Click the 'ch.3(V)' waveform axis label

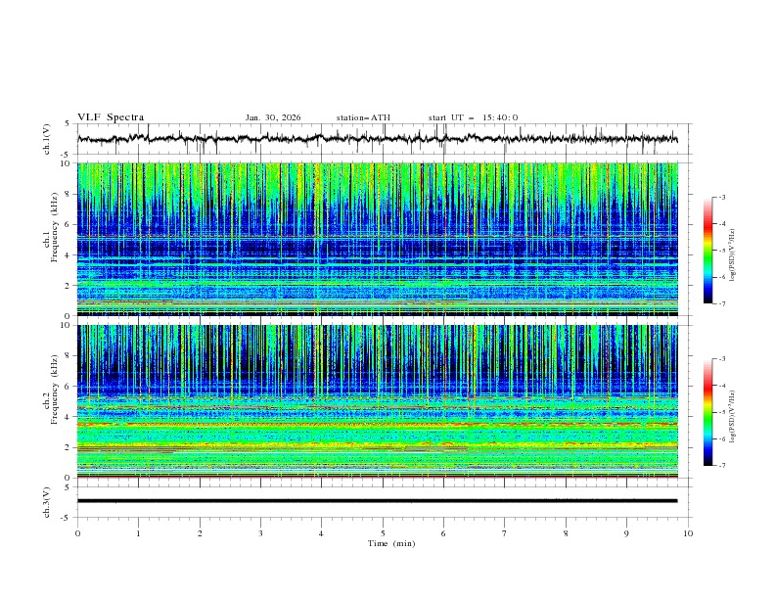[47, 502]
